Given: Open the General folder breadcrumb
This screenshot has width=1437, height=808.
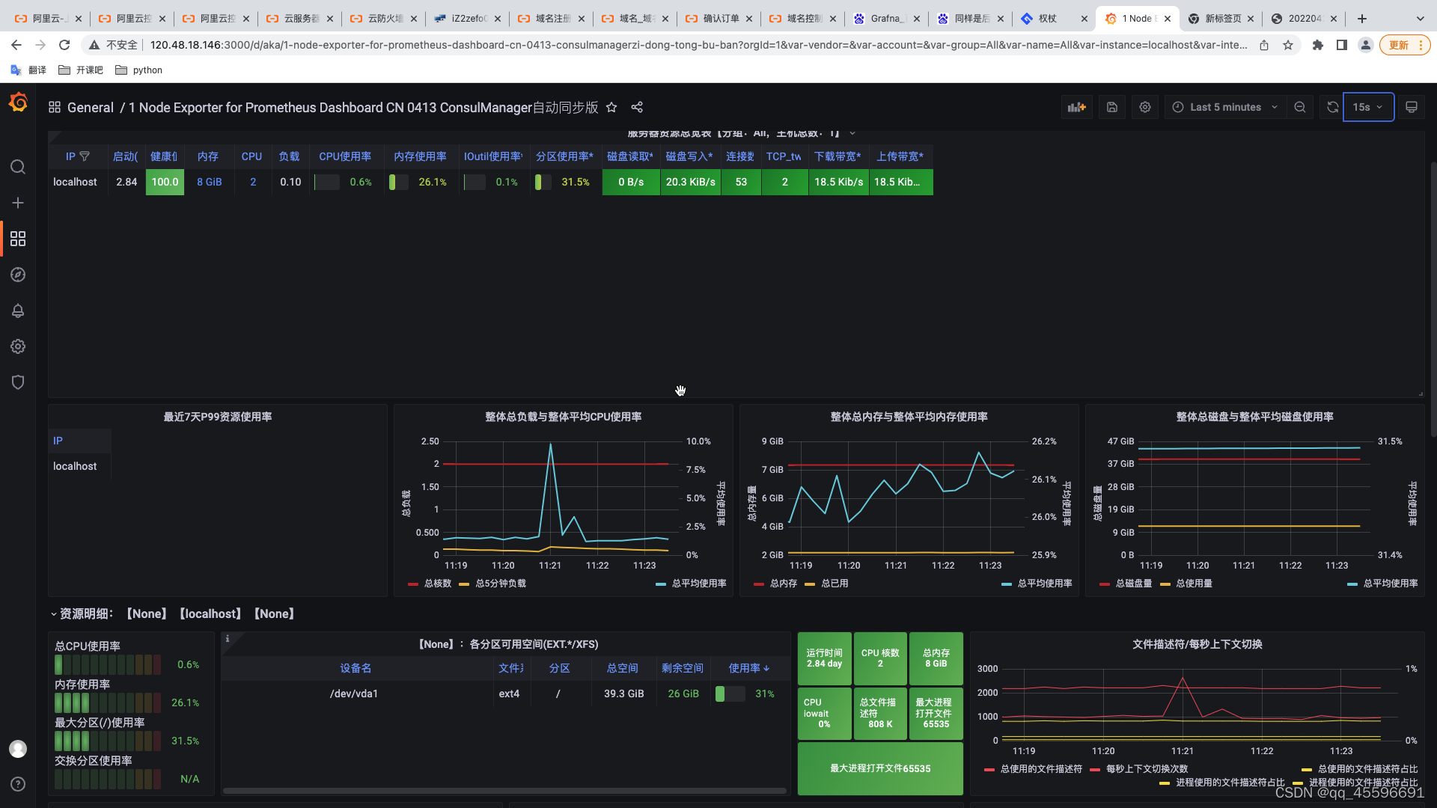Looking at the screenshot, I should (x=91, y=107).
